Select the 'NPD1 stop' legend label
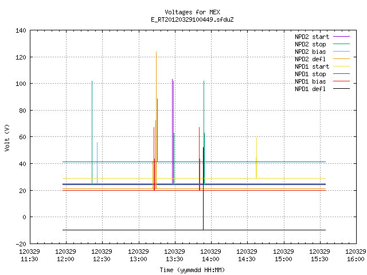 [x=310, y=74]
